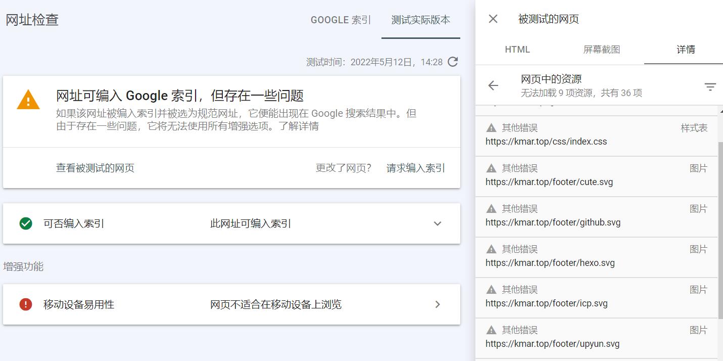723x361 pixels.
Task: Open the filter icon in resources header
Action: click(x=710, y=87)
